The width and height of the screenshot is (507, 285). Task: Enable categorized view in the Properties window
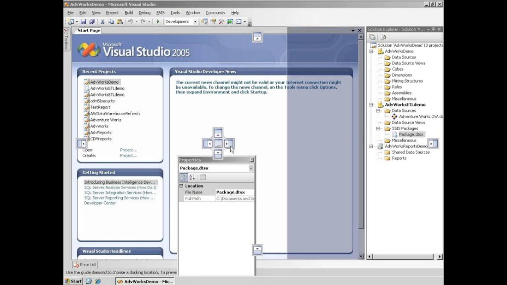tap(183, 177)
